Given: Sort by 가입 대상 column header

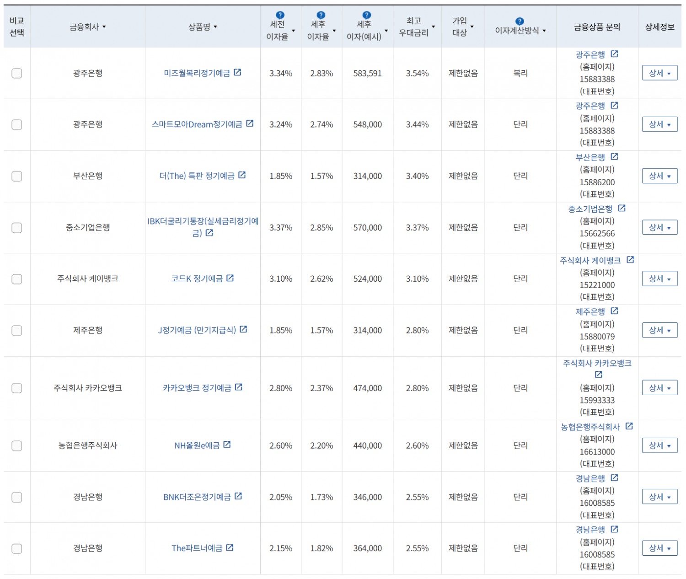Looking at the screenshot, I should (463, 27).
